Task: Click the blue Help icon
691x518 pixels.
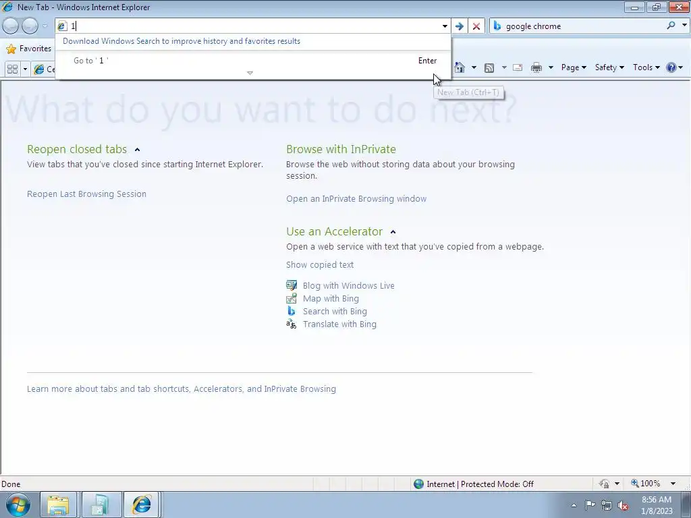Action: 671,67
